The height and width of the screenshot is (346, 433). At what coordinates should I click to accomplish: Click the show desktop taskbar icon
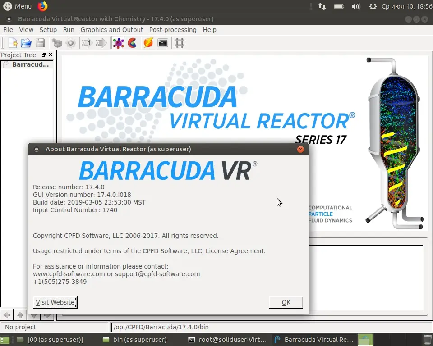tap(5, 340)
